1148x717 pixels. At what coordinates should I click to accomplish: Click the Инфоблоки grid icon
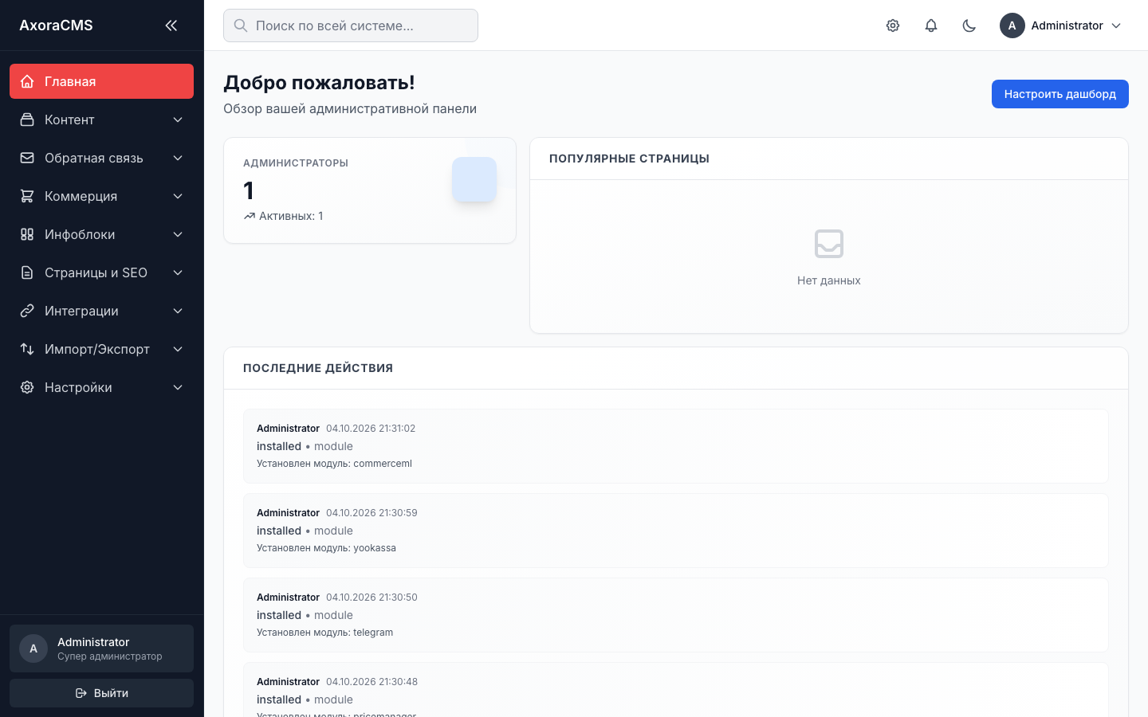click(27, 234)
